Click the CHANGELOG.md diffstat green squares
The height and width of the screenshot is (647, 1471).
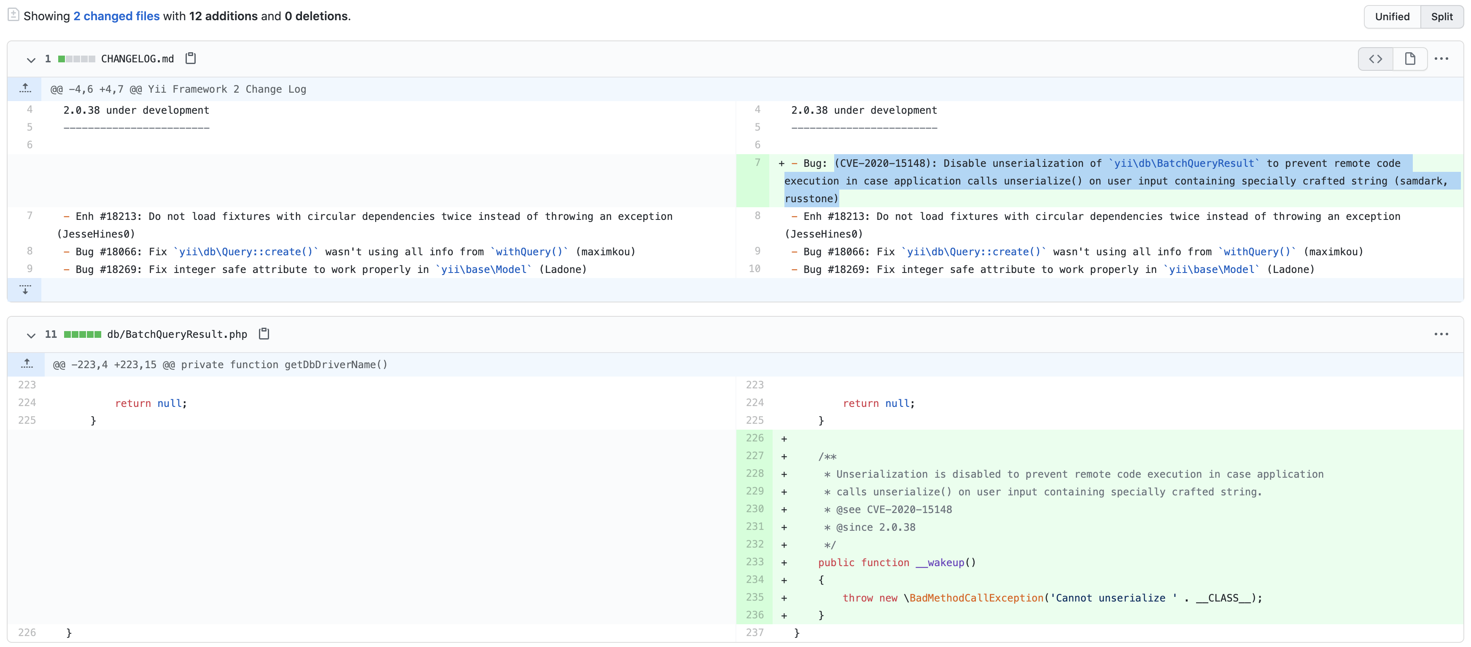click(76, 59)
